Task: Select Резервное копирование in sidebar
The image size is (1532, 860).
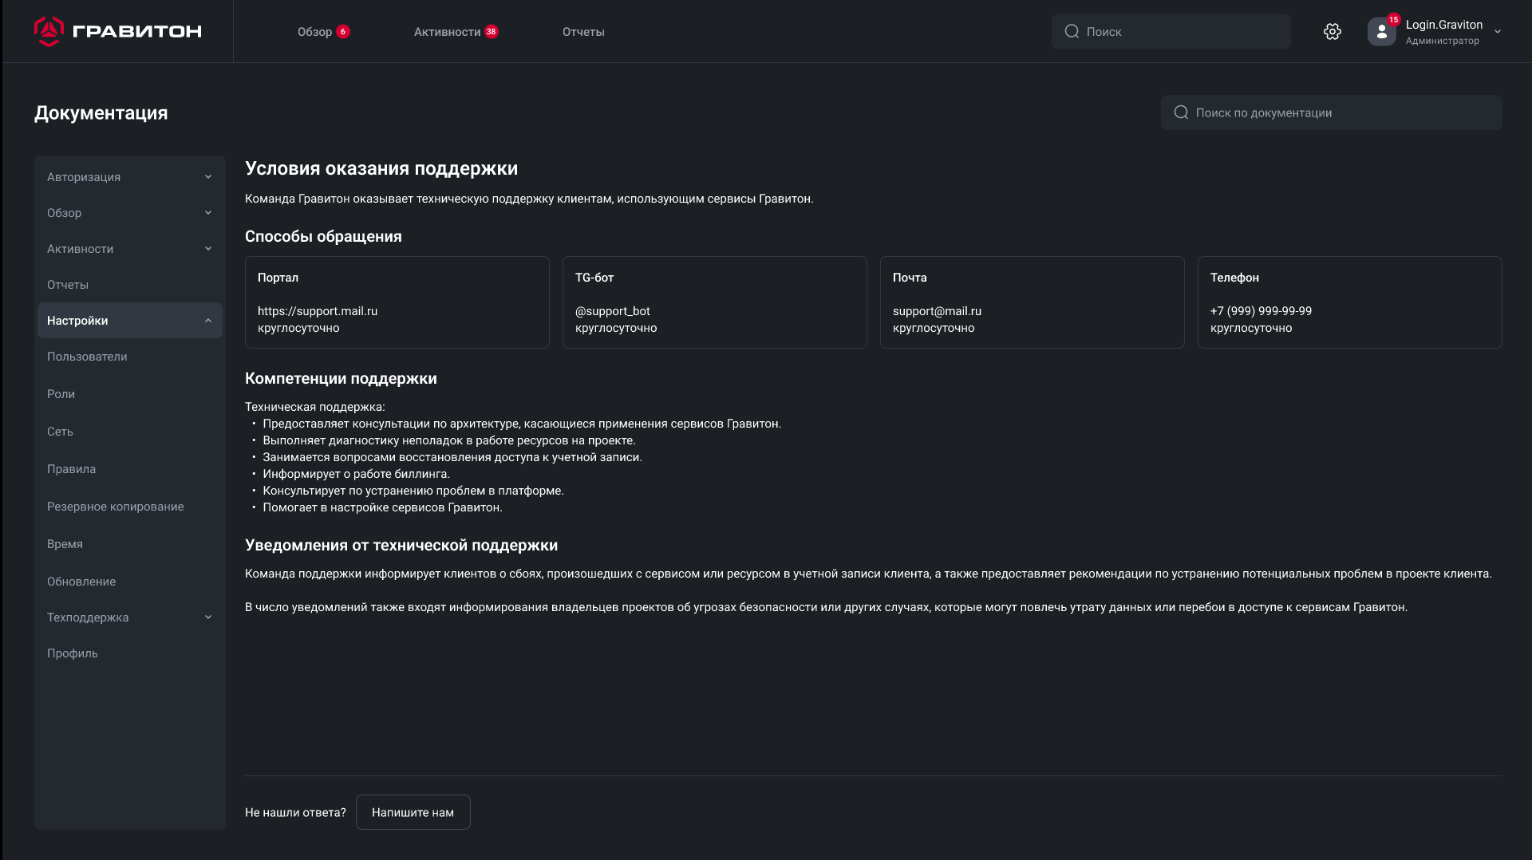Action: click(x=115, y=507)
